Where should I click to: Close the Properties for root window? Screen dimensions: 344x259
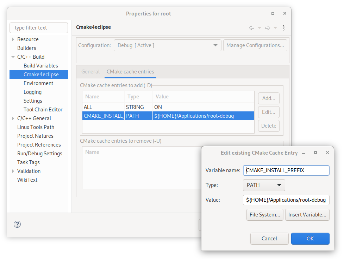[285, 13]
